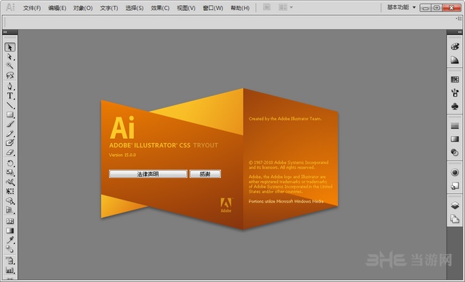Select the Blob Brush tool
The height and width of the screenshot is (282, 465).
[10, 142]
